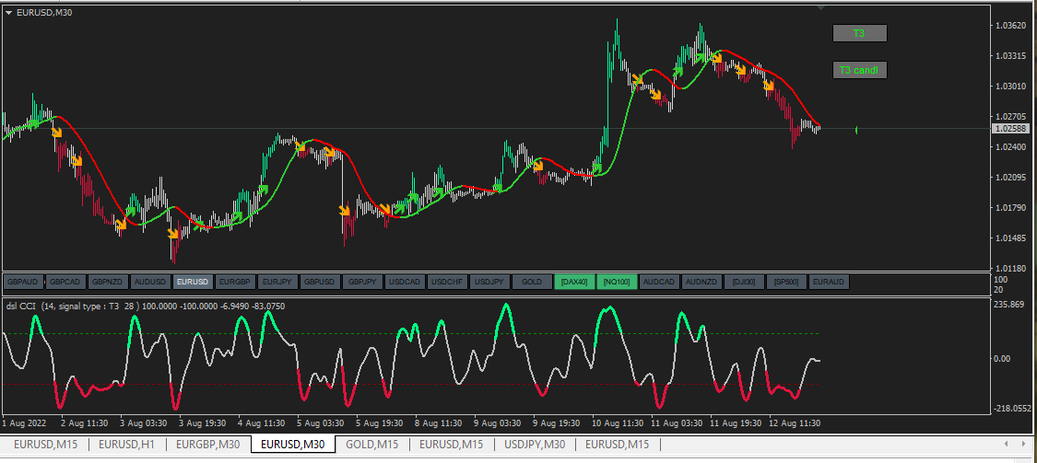
Task: Choose the USDCHF symbol button
Action: pyautogui.click(x=447, y=282)
